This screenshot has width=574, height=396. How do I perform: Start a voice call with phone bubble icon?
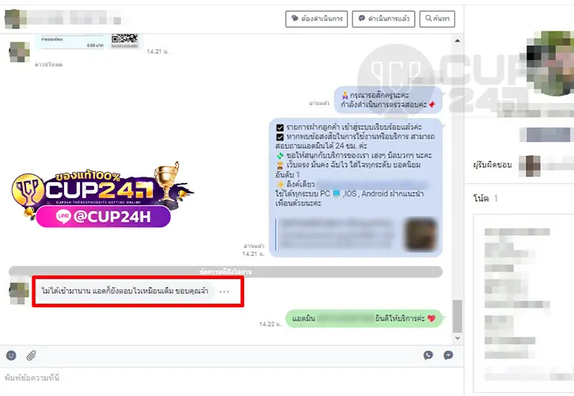428,355
